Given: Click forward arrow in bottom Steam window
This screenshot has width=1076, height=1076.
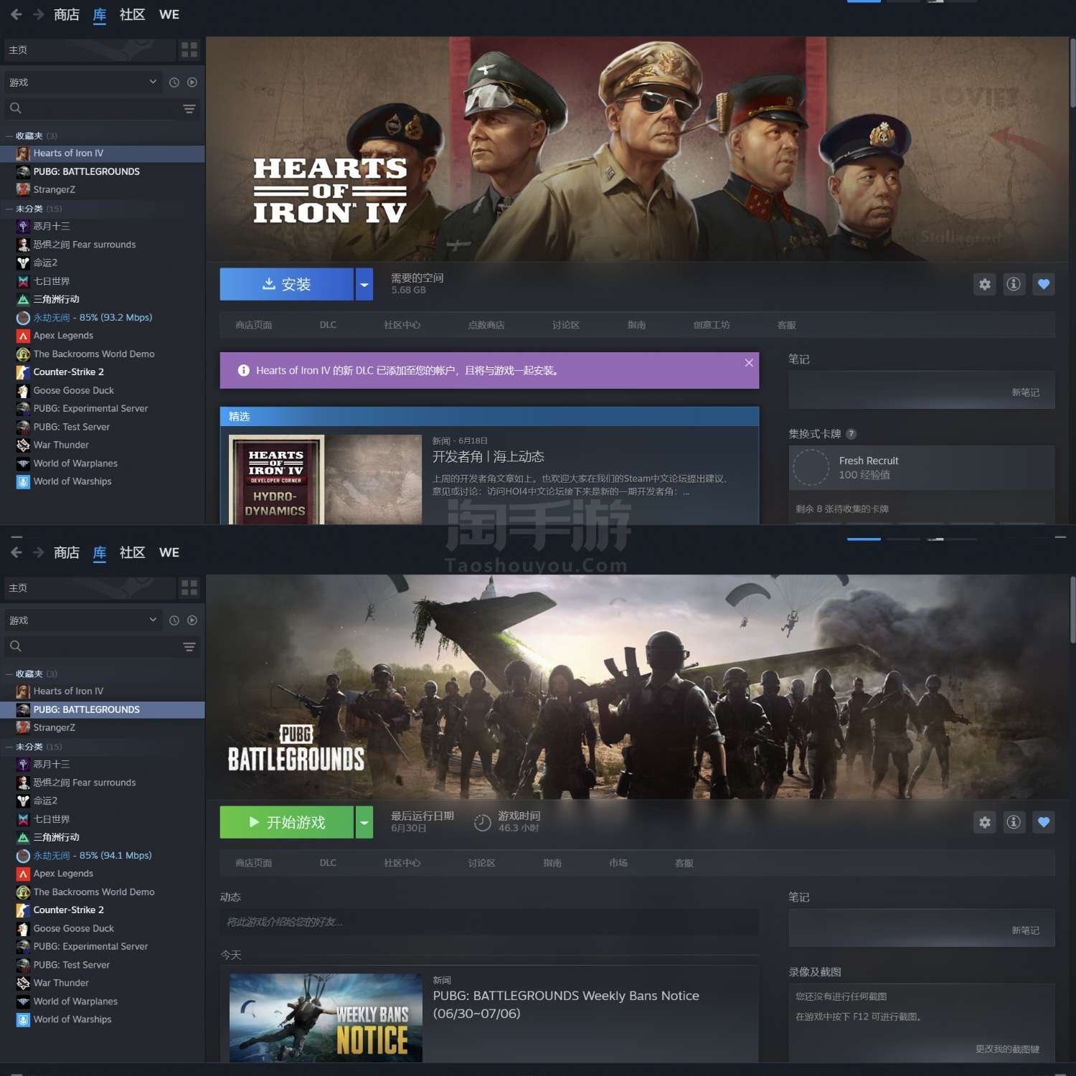Looking at the screenshot, I should 39,552.
